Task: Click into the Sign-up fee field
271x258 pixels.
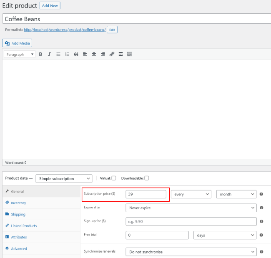Action: click(x=191, y=221)
